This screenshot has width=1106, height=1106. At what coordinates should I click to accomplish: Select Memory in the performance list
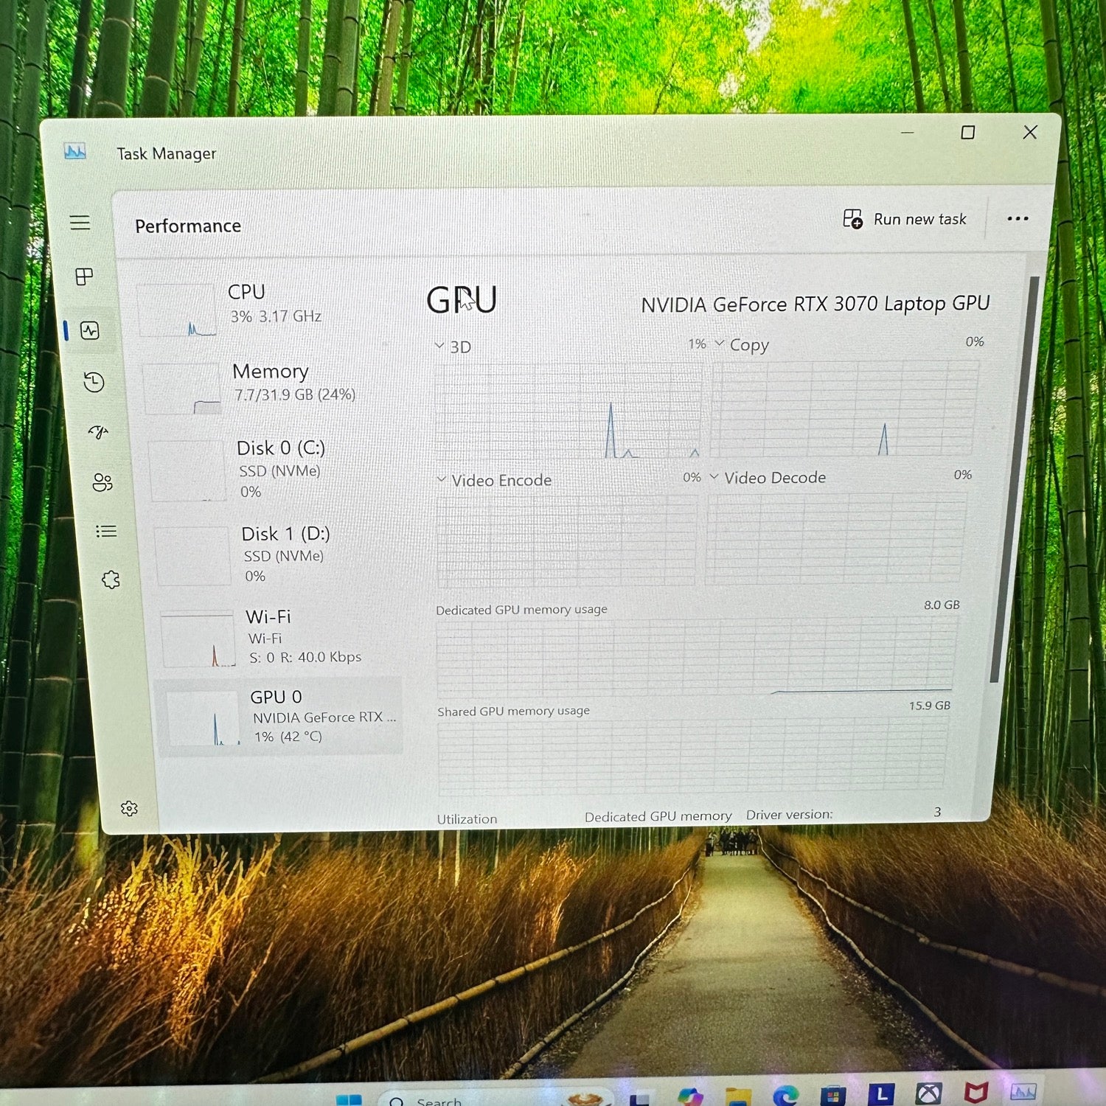(280, 382)
